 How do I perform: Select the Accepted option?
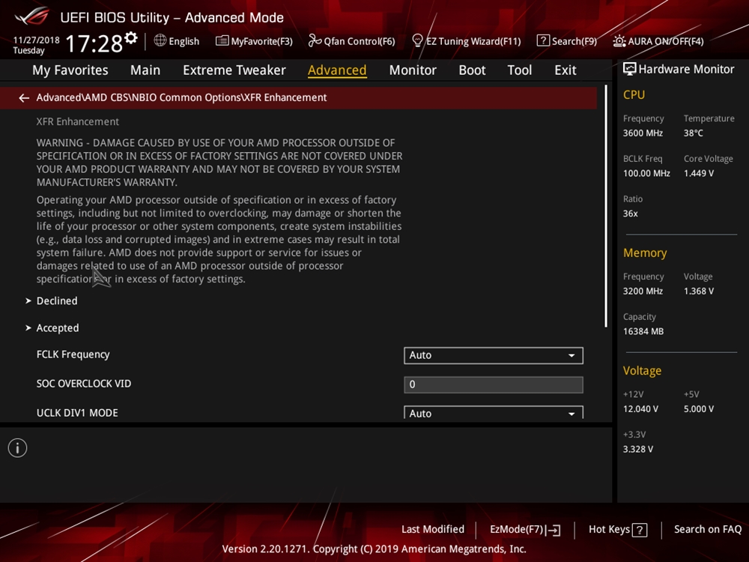point(58,328)
